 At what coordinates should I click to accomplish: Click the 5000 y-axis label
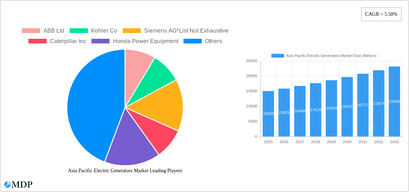click(x=253, y=121)
